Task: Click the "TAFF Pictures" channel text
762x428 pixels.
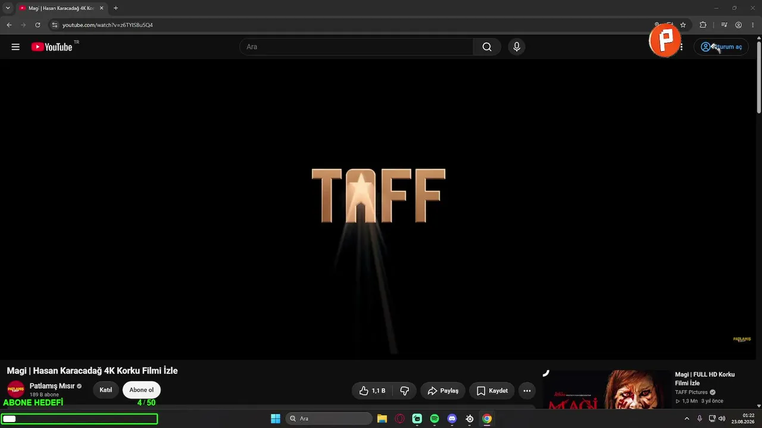Action: coord(691,392)
